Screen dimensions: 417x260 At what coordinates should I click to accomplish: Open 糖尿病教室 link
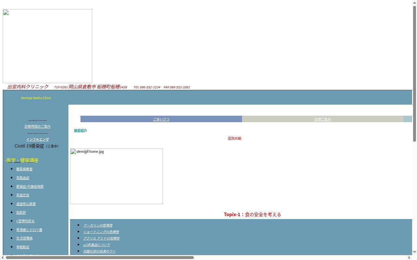click(24, 169)
